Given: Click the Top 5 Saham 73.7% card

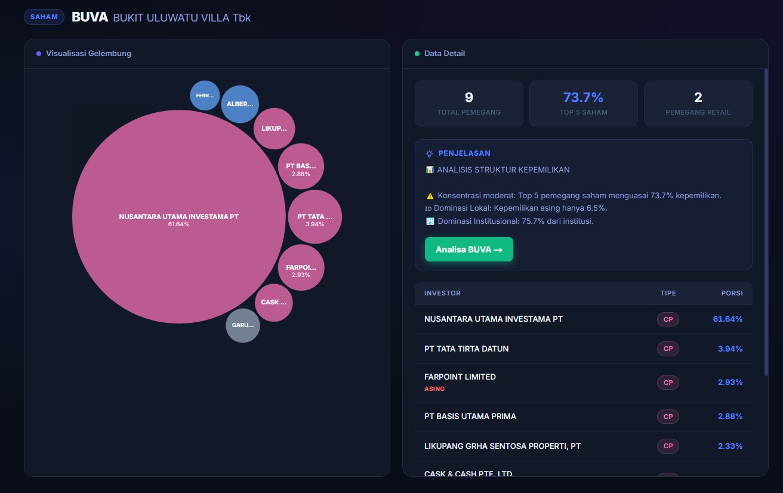Looking at the screenshot, I should (584, 104).
